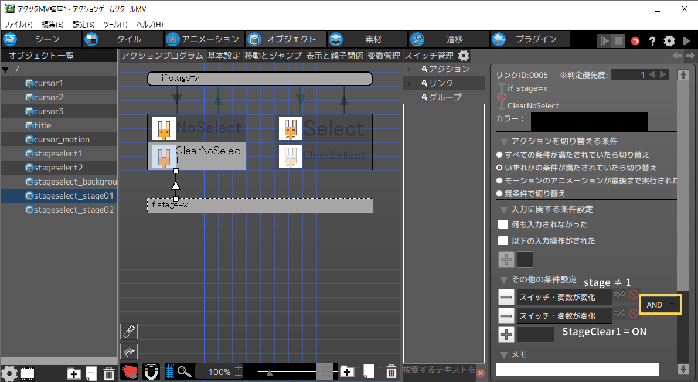The width and height of the screenshot is (698, 382).
Task: Enable the 以下の入力操作がされた checkbox
Action: (502, 241)
